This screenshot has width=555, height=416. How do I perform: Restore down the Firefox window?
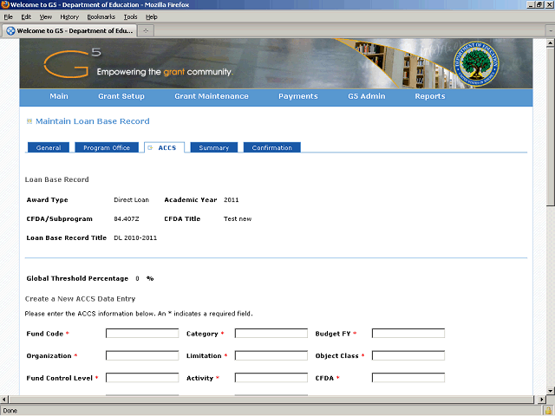(539, 4)
